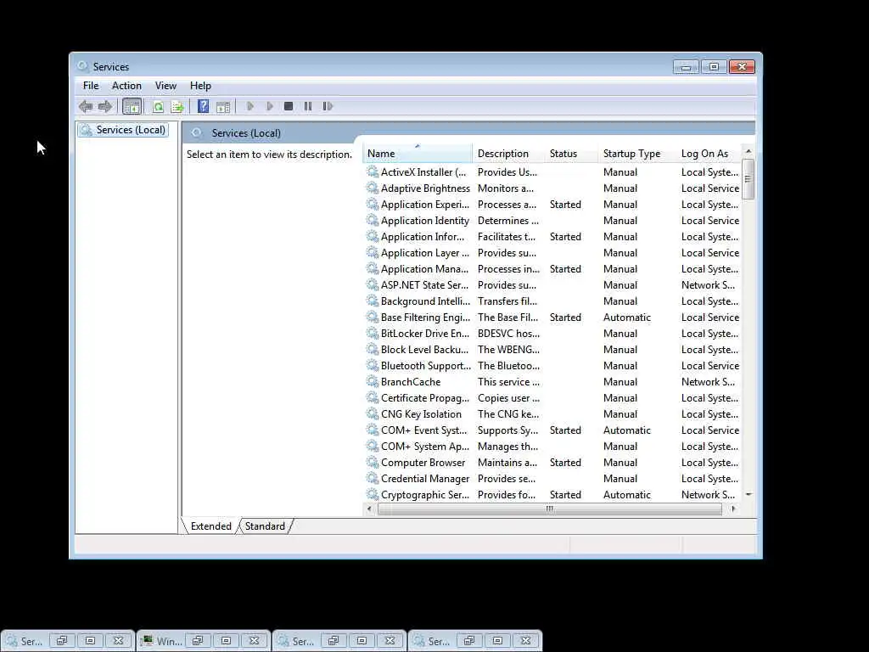Select Certificate Propagation service row
The image size is (869, 652).
[552, 397]
